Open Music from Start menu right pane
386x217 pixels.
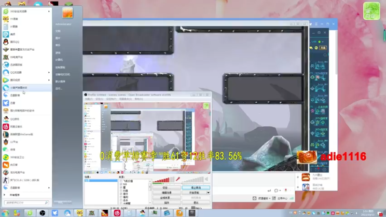coord(58,45)
